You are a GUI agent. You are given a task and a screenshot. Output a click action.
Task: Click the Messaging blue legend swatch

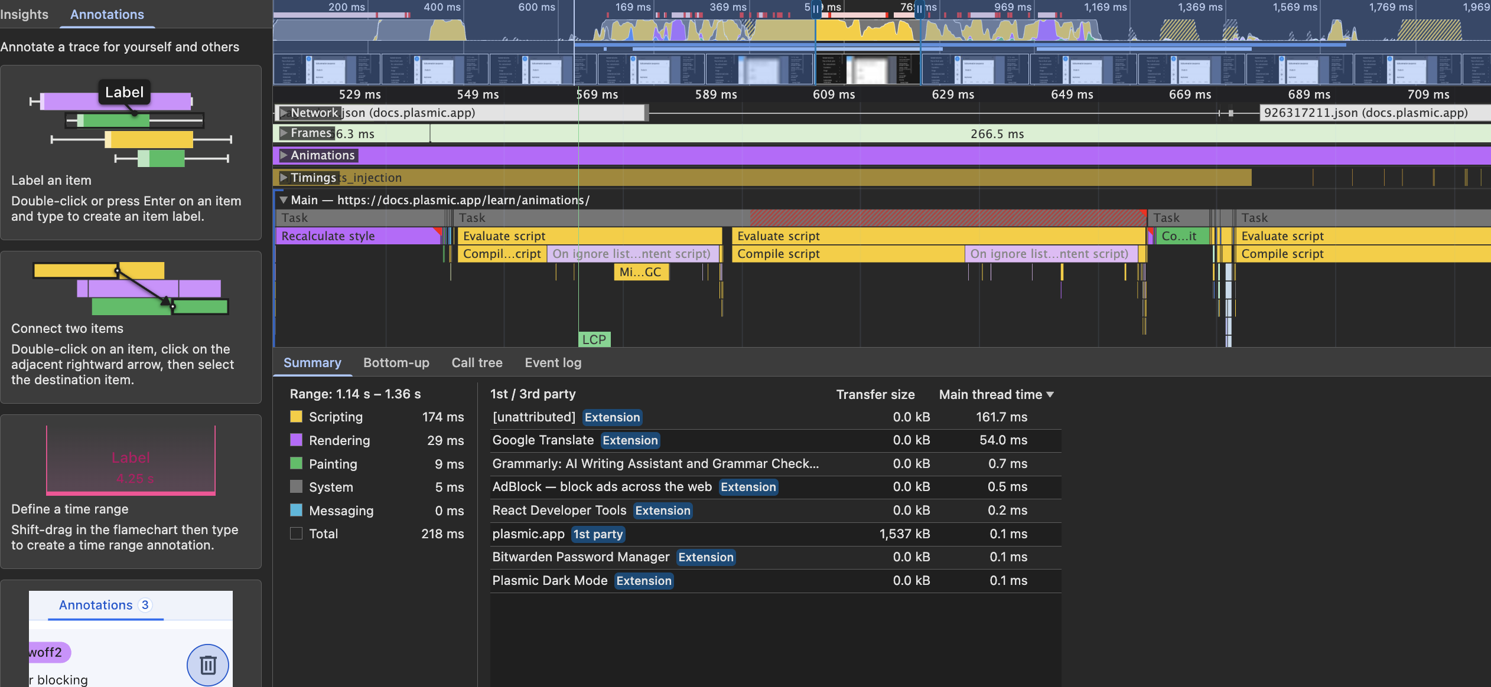[296, 510]
